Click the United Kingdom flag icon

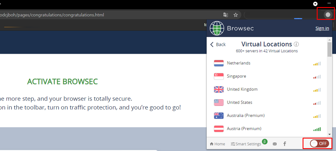click(x=219, y=89)
